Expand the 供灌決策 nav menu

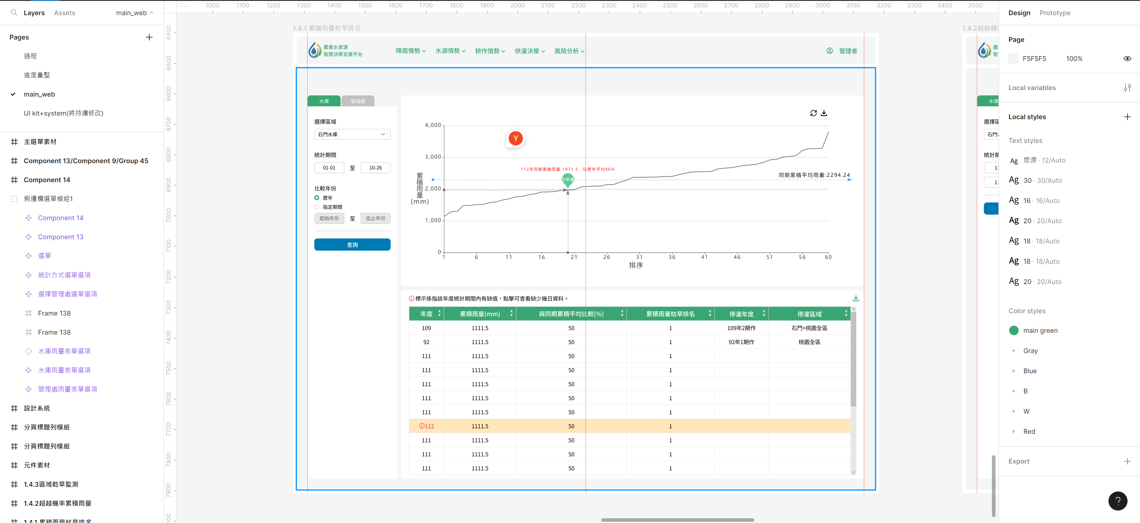coord(530,51)
